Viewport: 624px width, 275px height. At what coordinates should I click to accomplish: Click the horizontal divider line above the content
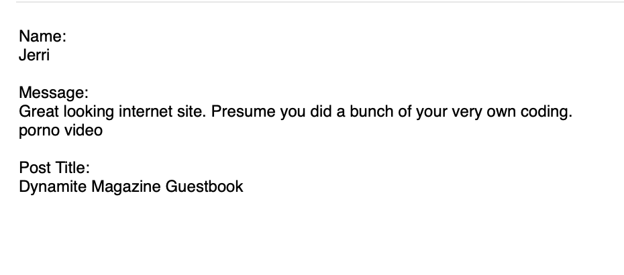point(320,2)
